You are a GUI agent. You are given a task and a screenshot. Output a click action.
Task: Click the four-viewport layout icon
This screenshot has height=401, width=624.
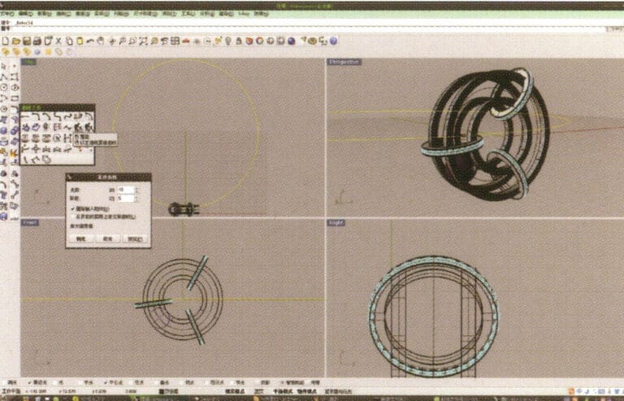[x=174, y=41]
